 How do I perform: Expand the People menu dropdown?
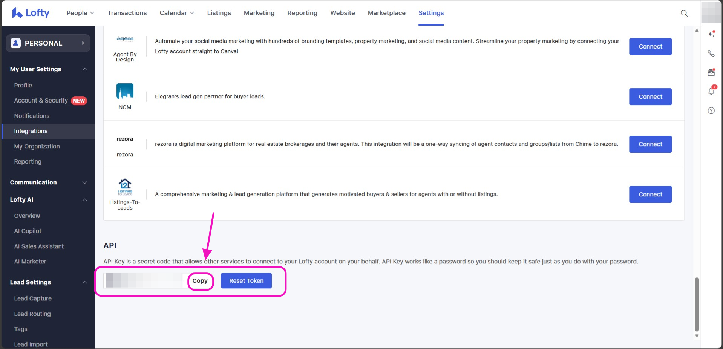(80, 13)
